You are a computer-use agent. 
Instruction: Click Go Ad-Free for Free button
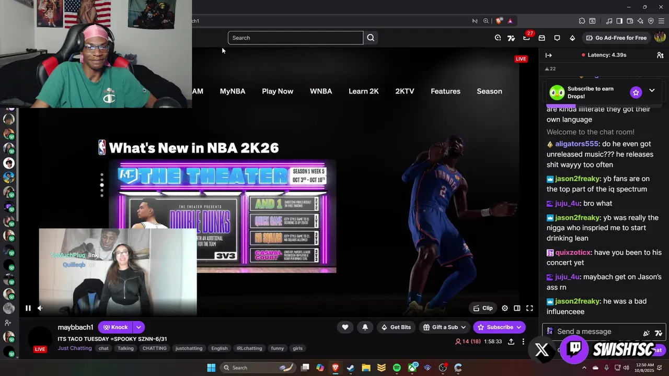pyautogui.click(x=616, y=38)
